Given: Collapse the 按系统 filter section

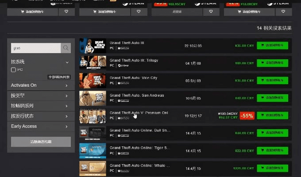Looking at the screenshot, I should [x=67, y=62].
